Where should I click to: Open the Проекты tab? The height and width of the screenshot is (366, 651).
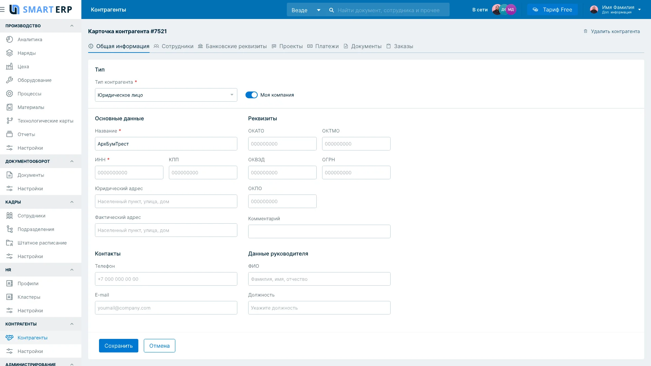(287, 46)
